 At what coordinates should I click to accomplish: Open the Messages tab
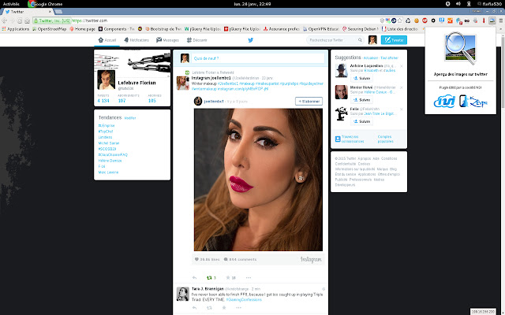point(167,40)
